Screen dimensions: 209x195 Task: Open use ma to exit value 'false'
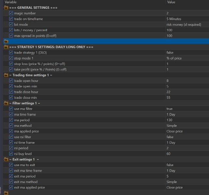170,165
